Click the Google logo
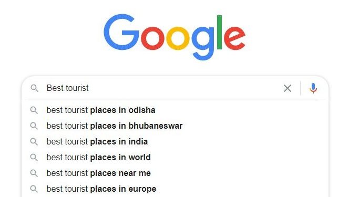The height and width of the screenshot is (197, 348). (x=175, y=37)
